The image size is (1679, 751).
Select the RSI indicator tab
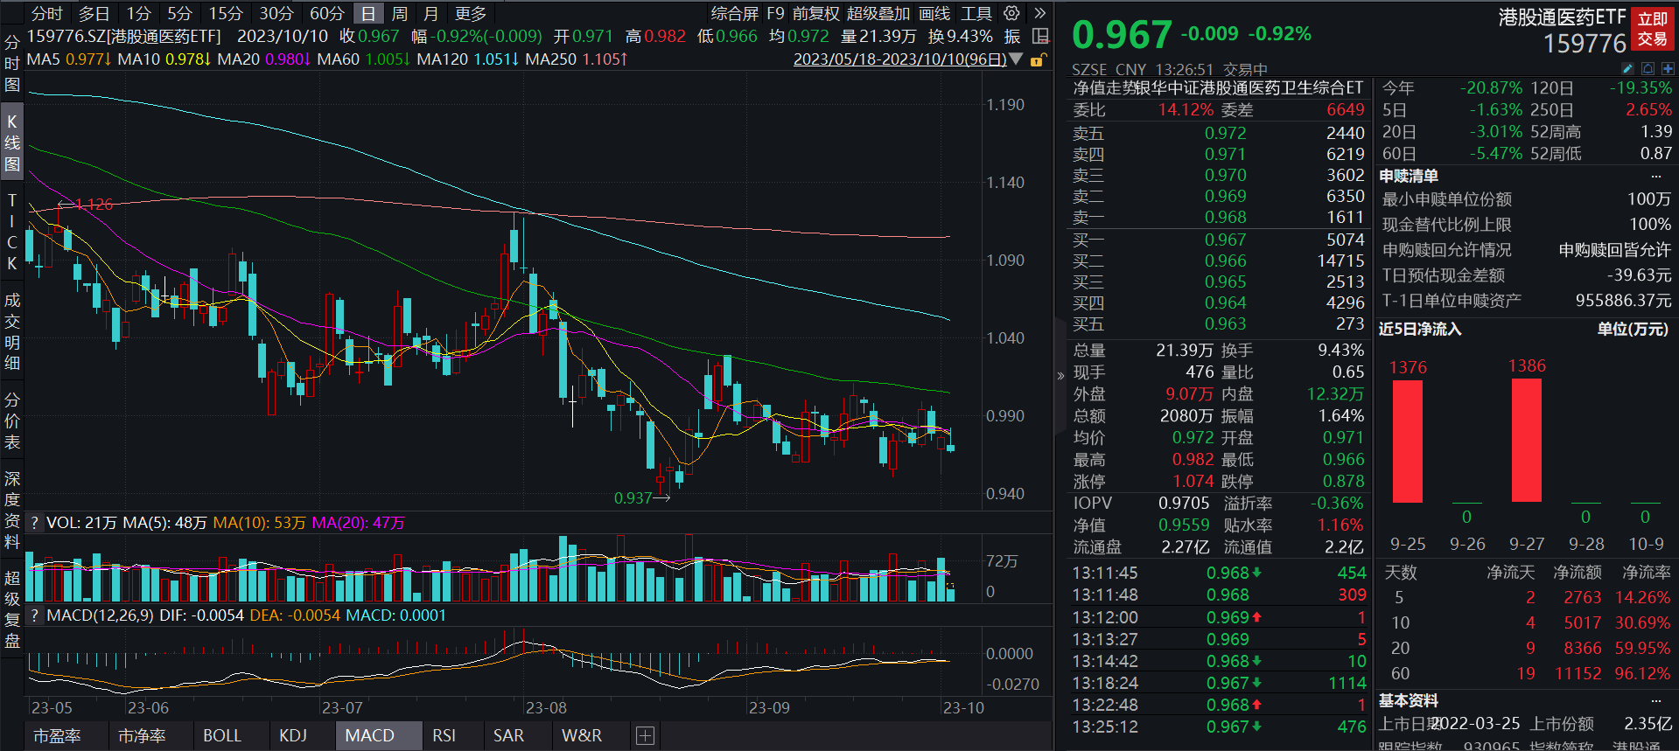tap(444, 735)
